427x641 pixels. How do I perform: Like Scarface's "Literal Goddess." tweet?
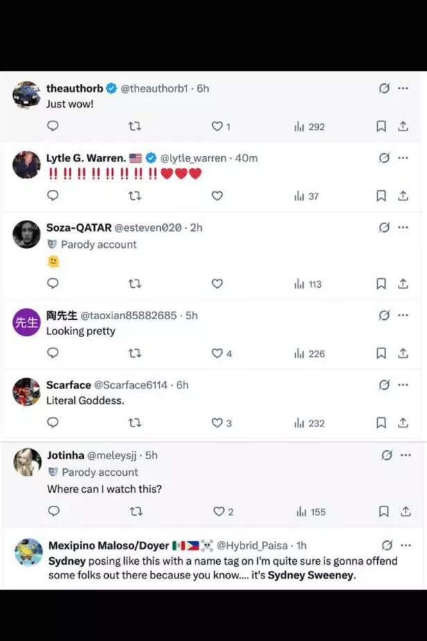tap(217, 423)
